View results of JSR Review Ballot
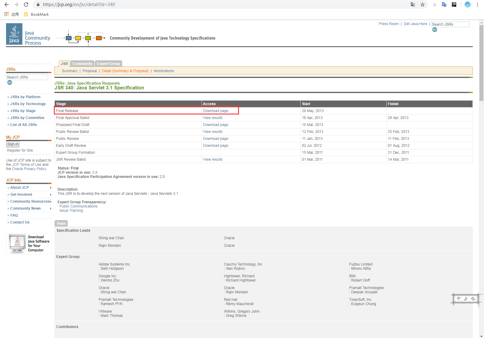This screenshot has height=338, width=484. (213, 159)
